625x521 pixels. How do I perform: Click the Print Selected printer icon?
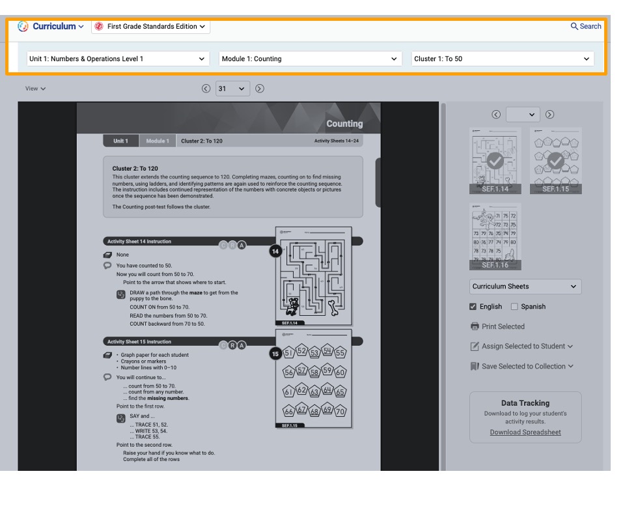(x=475, y=326)
